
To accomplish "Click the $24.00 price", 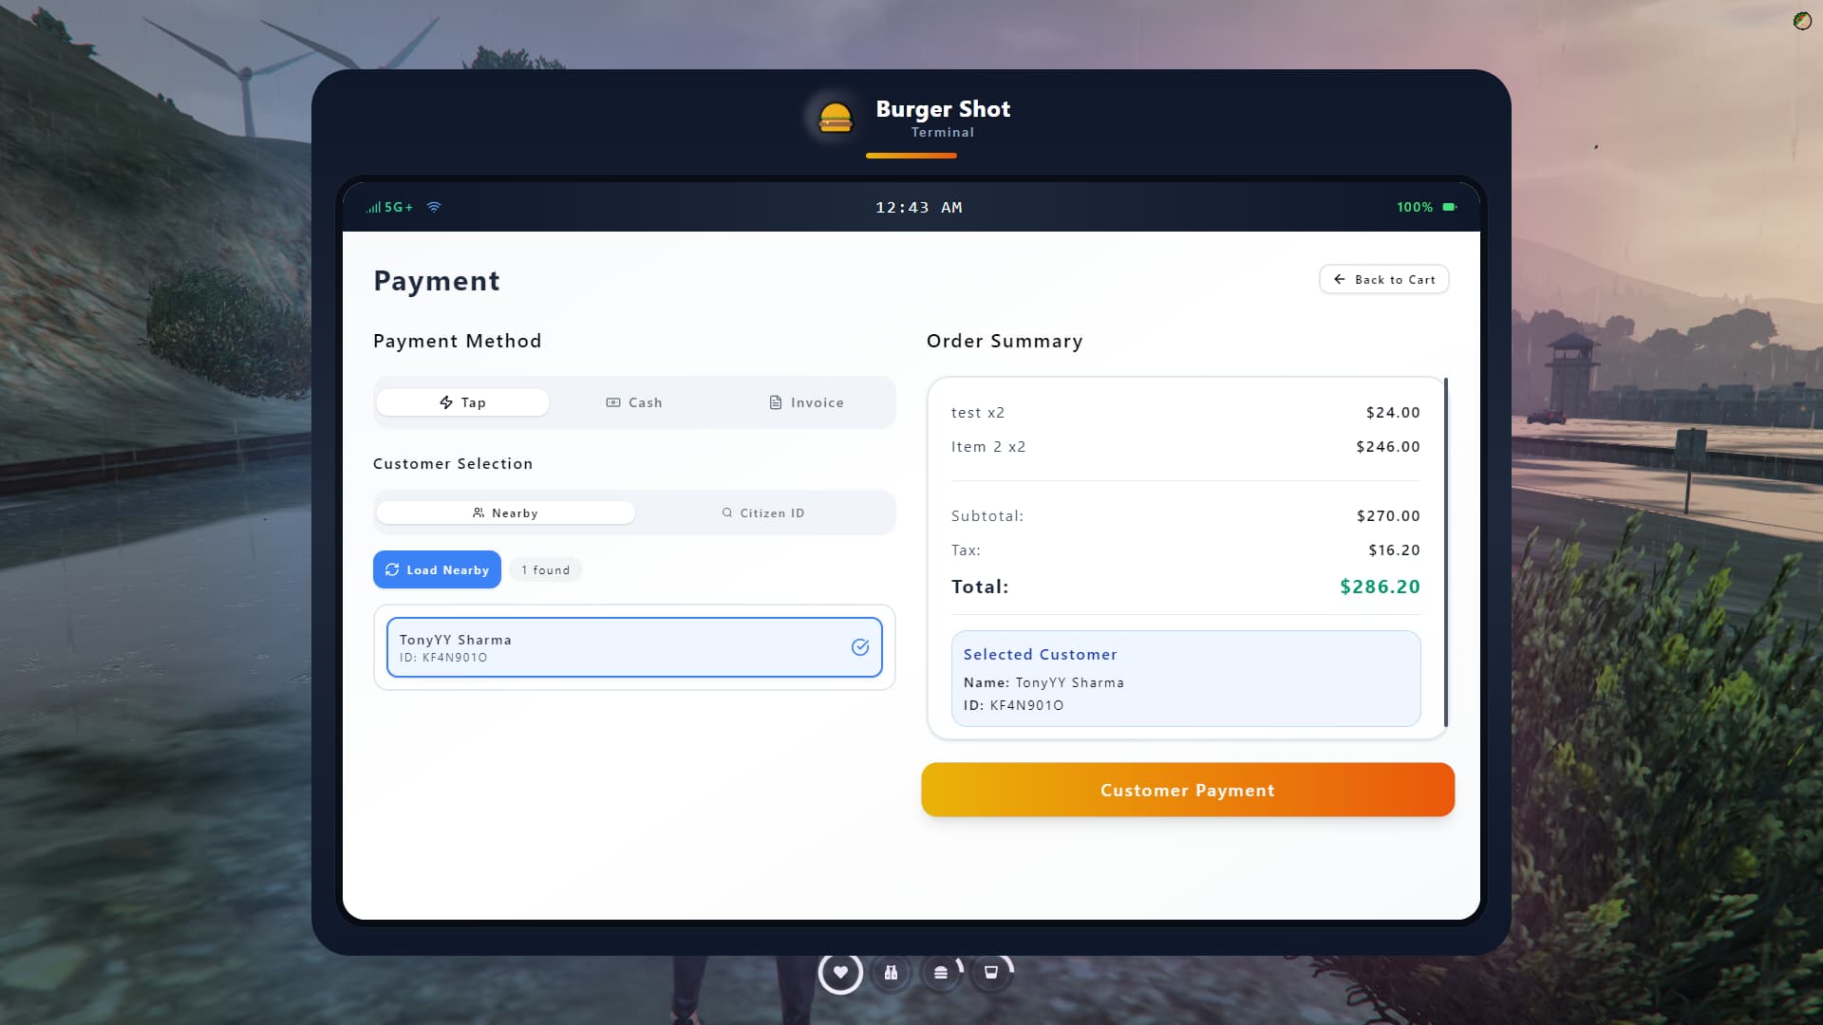I will pyautogui.click(x=1393, y=413).
